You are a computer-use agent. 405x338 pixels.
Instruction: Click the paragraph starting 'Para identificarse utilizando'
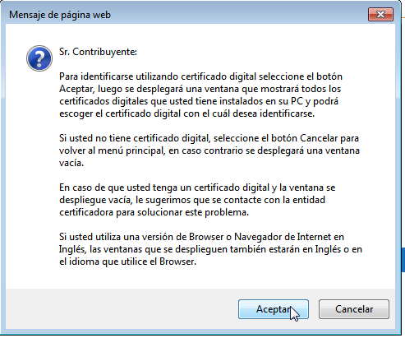(x=200, y=95)
